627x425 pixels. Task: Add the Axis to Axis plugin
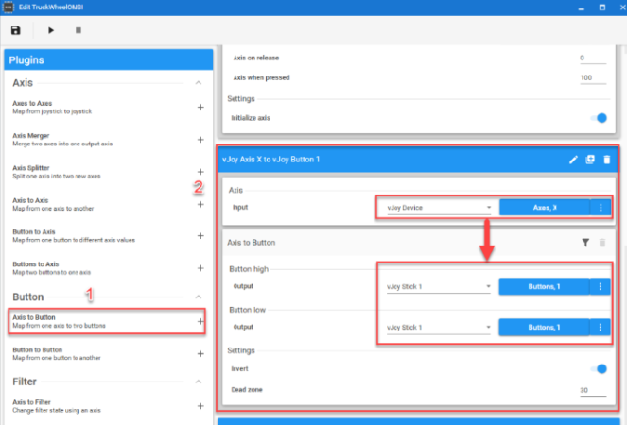pyautogui.click(x=200, y=204)
